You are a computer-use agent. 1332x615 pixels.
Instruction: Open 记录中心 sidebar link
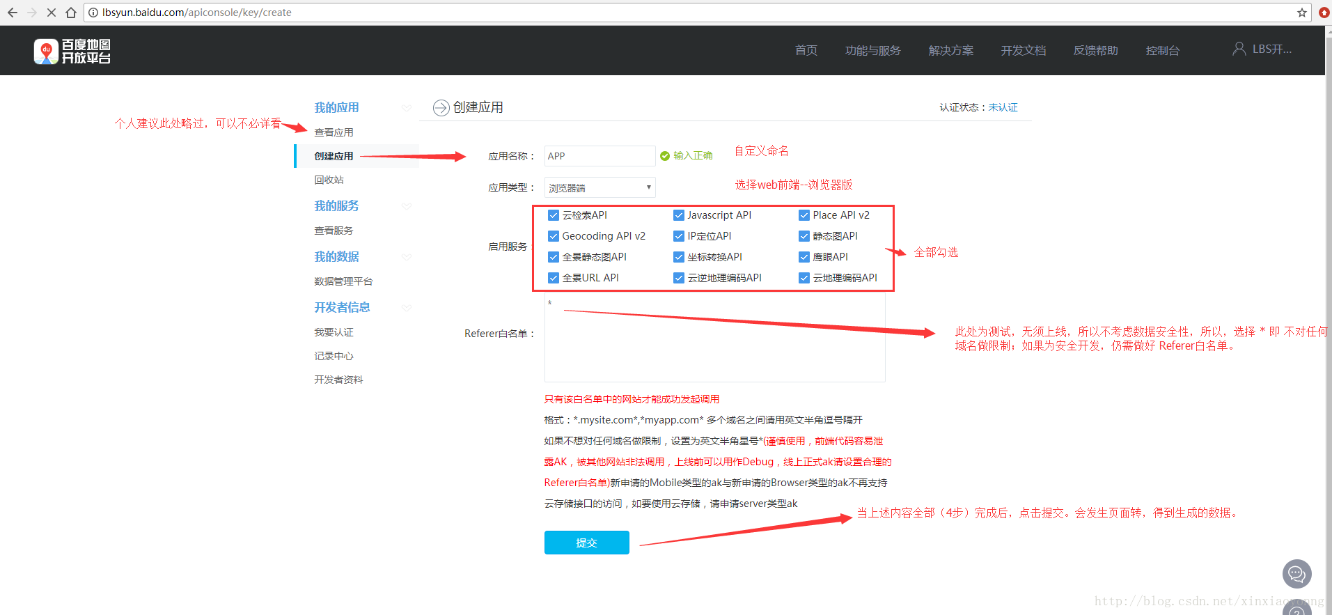(x=334, y=356)
